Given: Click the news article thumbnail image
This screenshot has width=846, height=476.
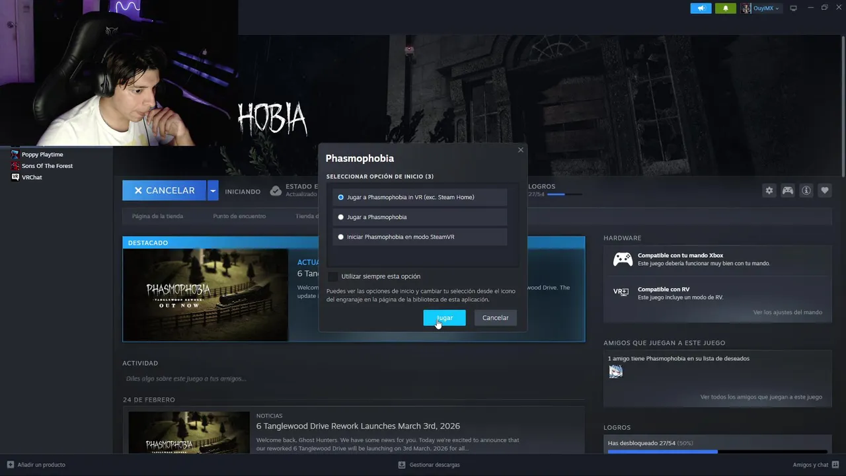Looking at the screenshot, I should 189,432.
